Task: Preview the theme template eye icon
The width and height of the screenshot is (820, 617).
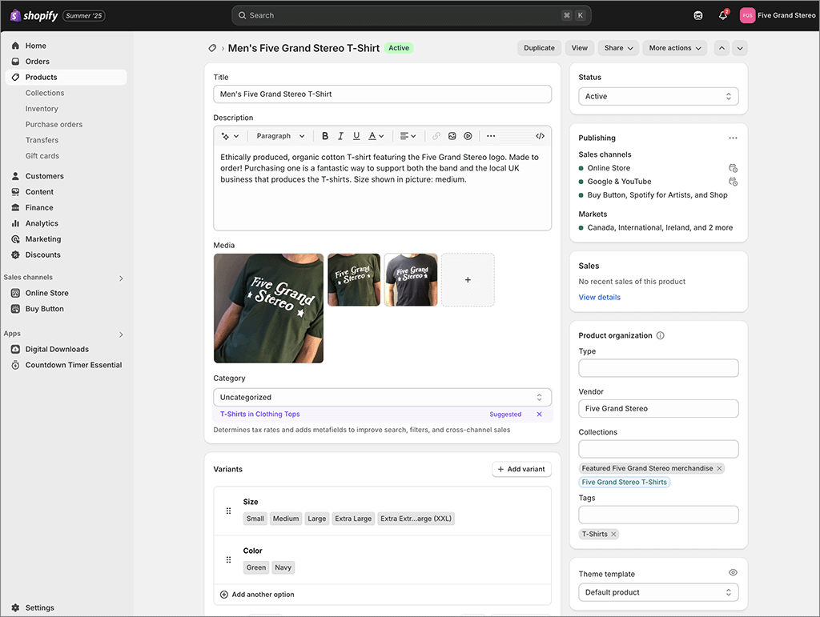Action: pos(734,573)
